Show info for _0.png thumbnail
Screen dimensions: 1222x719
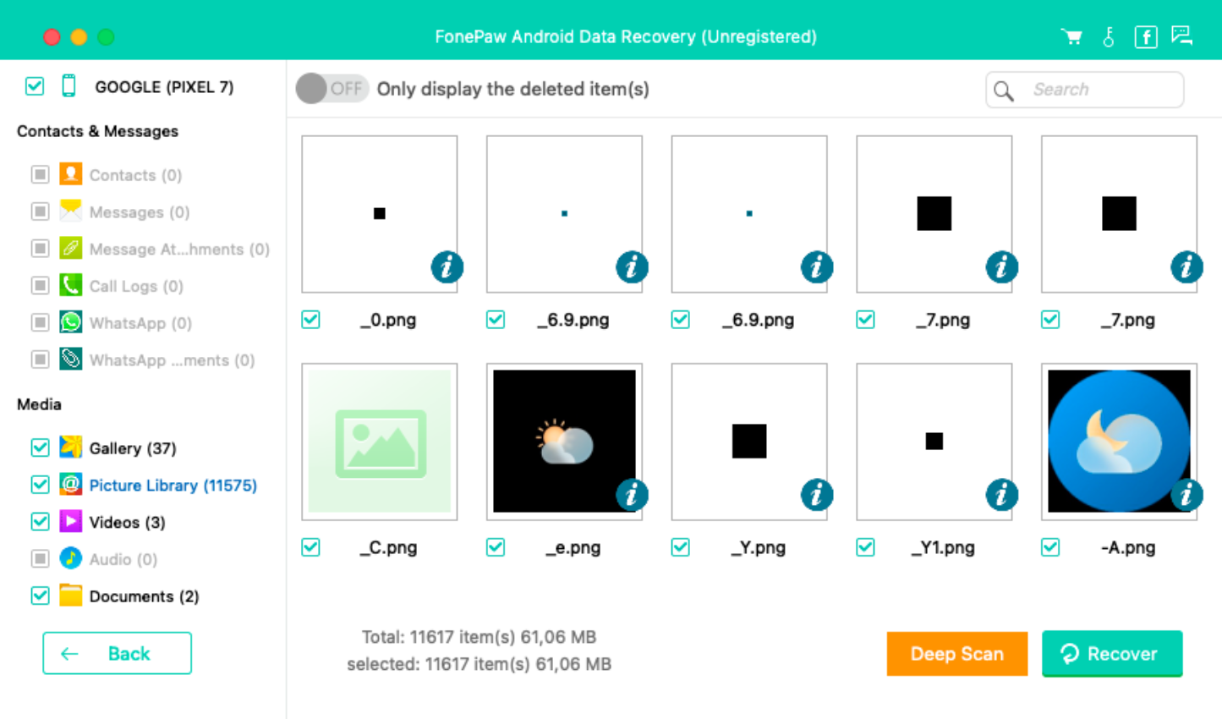pos(447,267)
